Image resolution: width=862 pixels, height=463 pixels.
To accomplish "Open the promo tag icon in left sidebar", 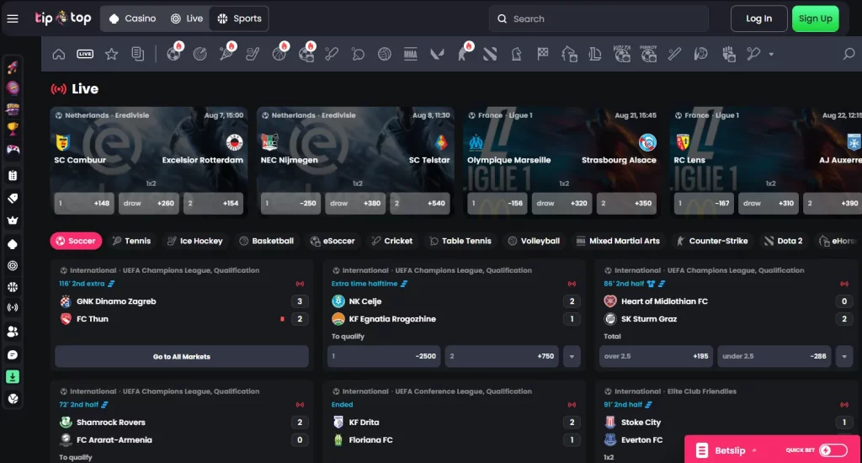I will pos(13,198).
